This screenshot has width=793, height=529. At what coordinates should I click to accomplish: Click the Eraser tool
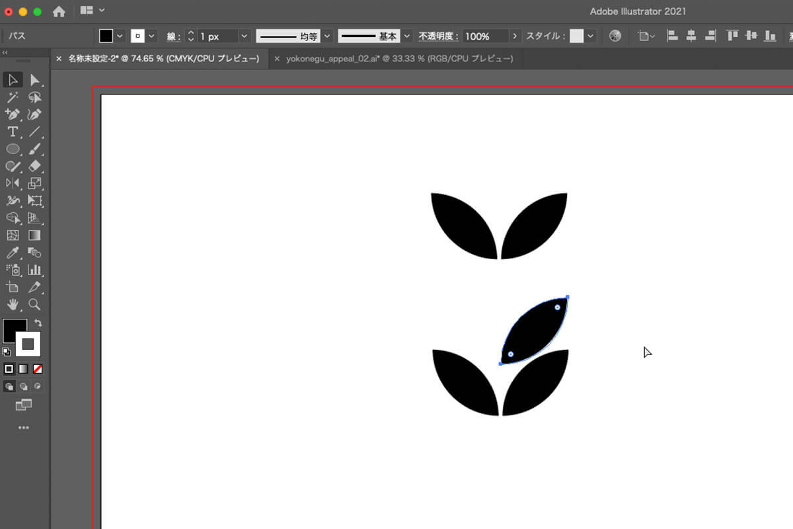point(35,166)
